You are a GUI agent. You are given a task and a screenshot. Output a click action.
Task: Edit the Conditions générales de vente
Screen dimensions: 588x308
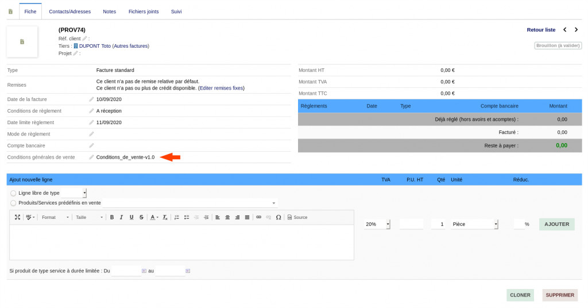point(91,157)
